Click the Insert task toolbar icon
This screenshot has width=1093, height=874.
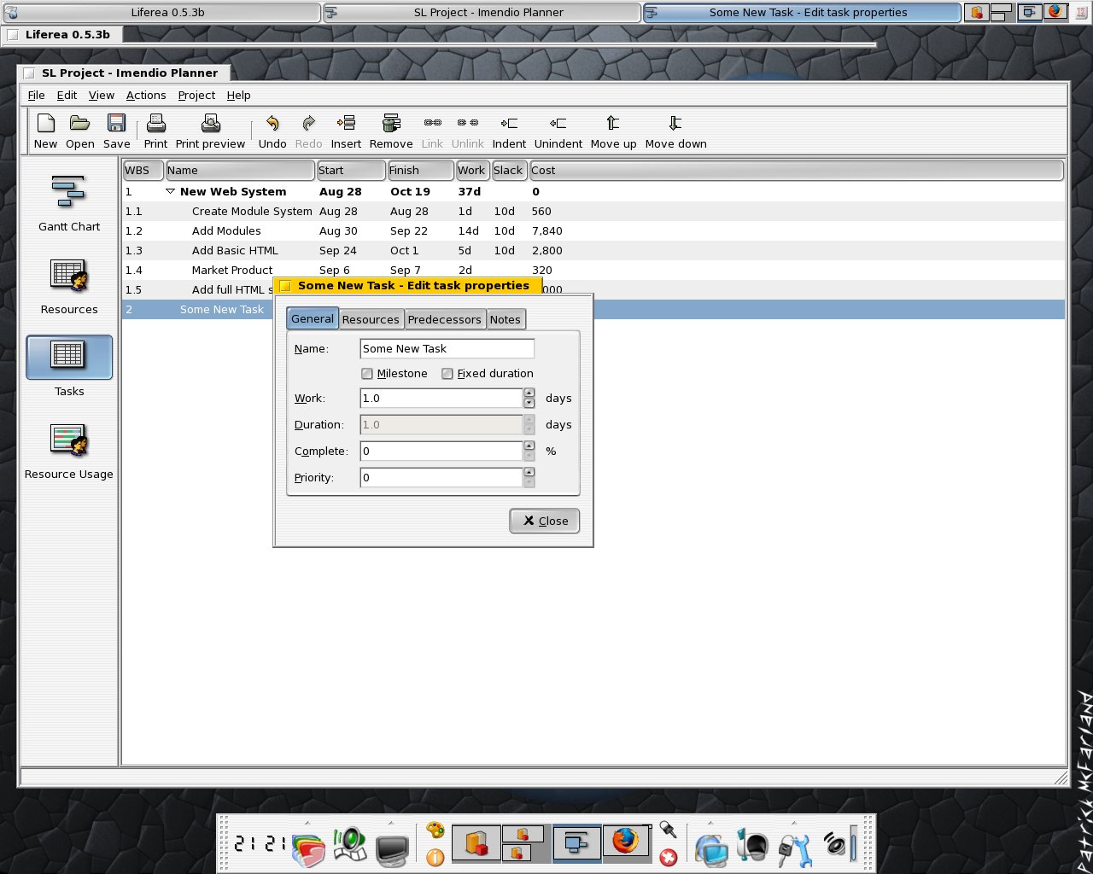346,131
